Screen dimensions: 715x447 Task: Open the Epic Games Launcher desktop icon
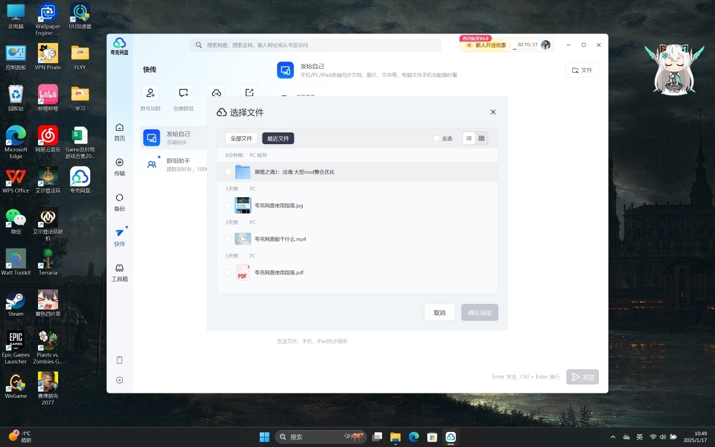click(16, 348)
